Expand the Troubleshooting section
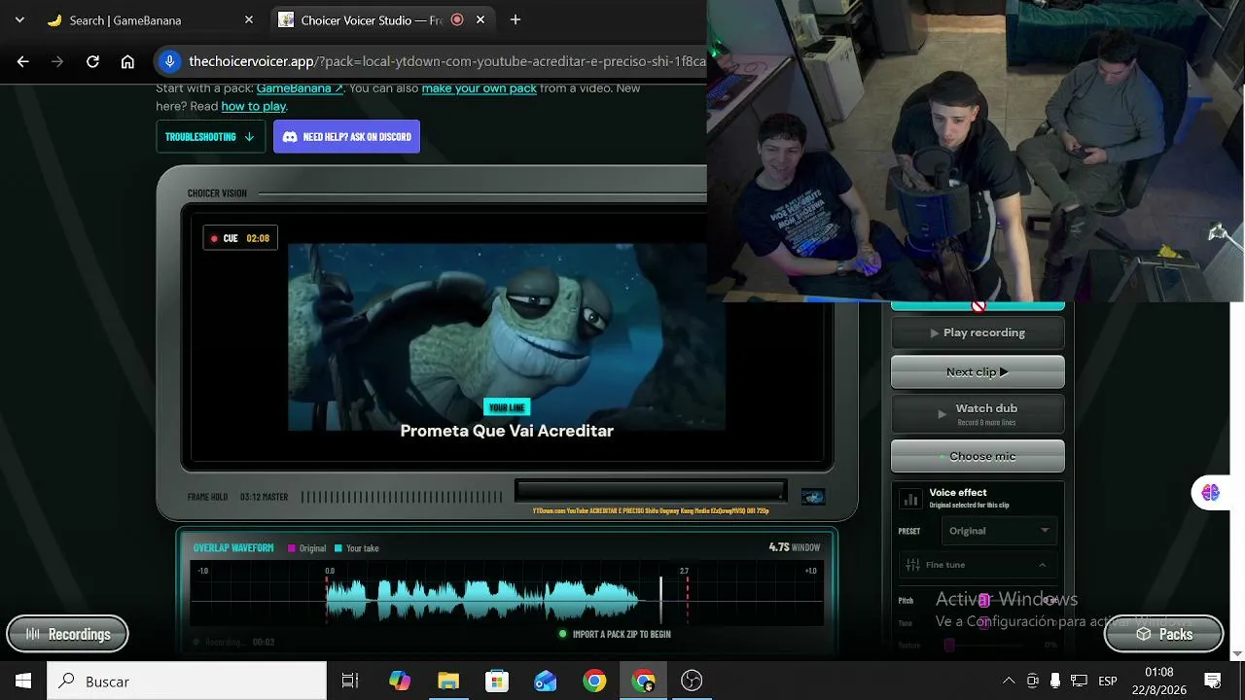This screenshot has height=700, width=1245. tap(210, 137)
